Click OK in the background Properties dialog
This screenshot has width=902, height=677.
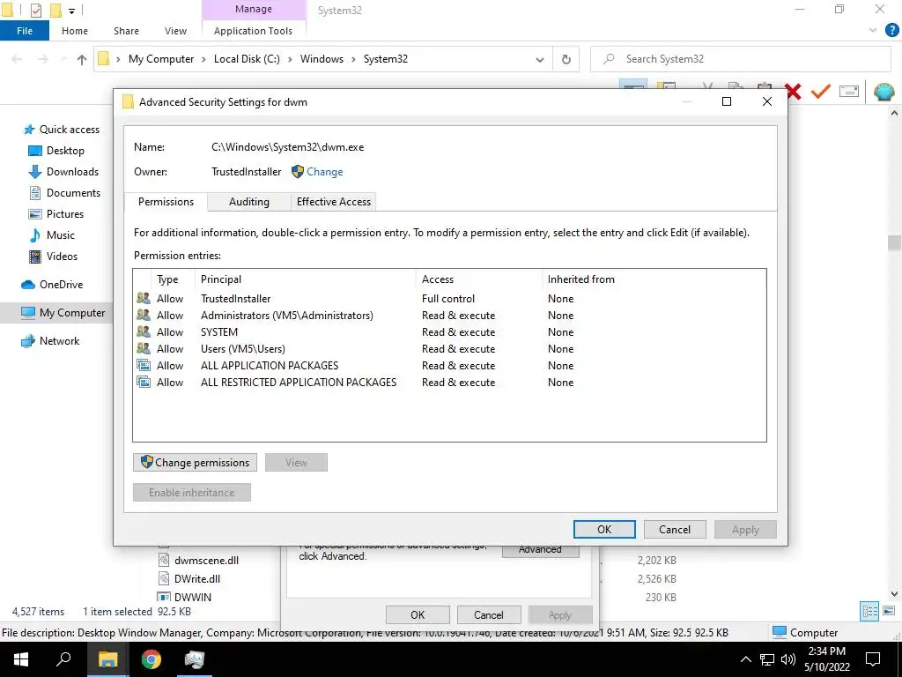point(418,614)
